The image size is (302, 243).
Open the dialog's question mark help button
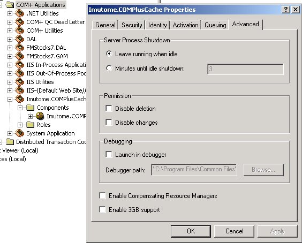click(286, 9)
